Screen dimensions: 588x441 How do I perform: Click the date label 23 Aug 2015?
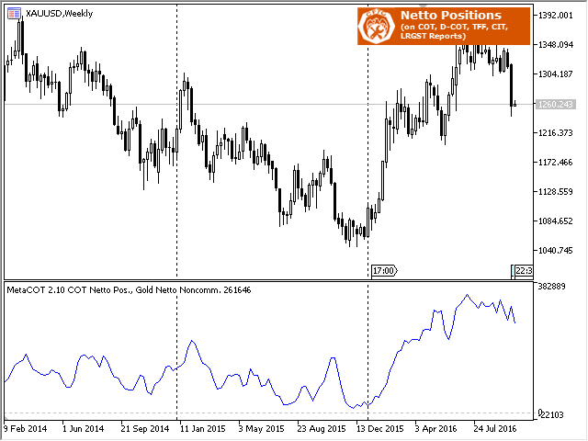click(322, 429)
